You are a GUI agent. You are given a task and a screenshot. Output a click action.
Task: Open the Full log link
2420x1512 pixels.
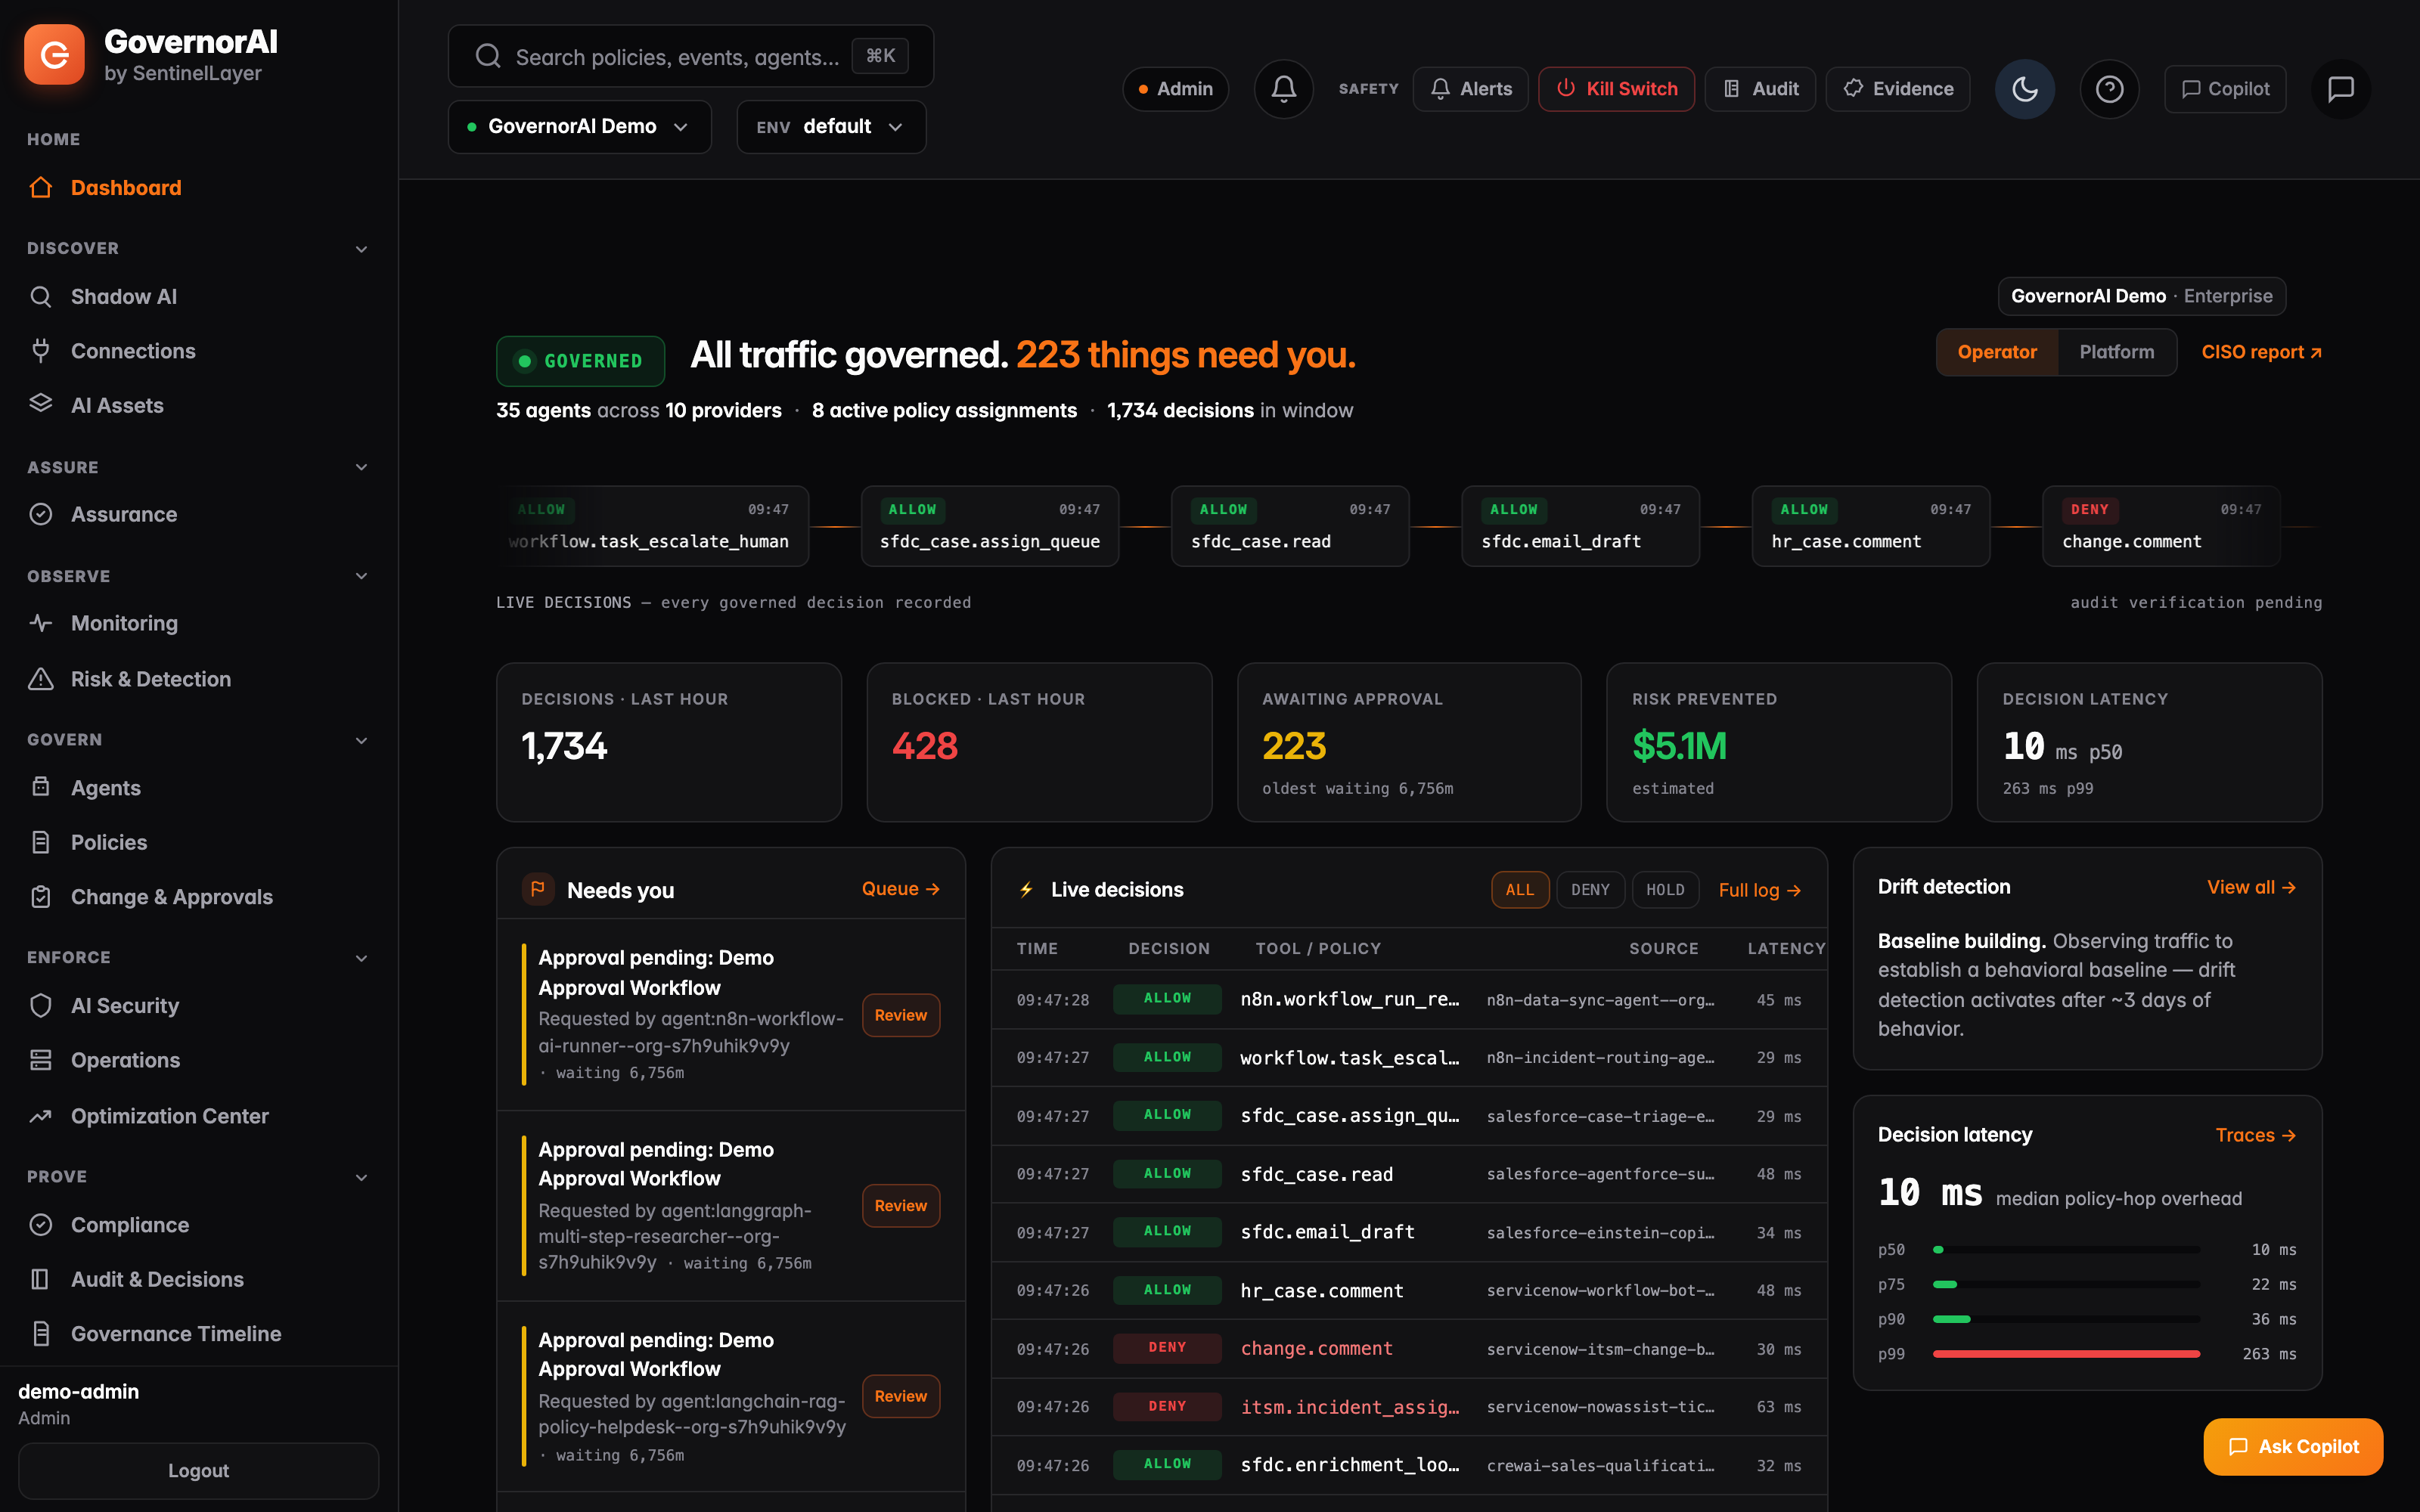[1759, 890]
